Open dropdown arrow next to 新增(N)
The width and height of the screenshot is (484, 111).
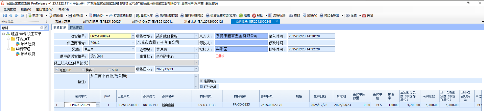pos(46,16)
